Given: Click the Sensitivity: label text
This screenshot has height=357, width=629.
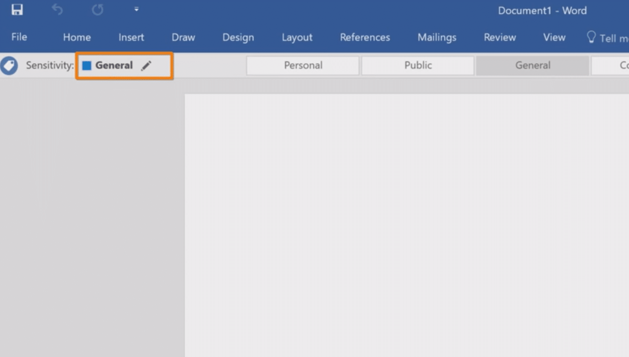Looking at the screenshot, I should click(x=50, y=65).
